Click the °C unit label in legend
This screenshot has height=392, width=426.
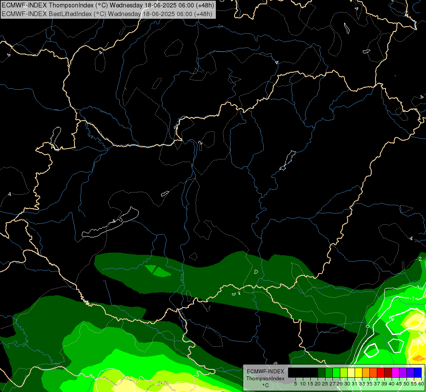click(265, 385)
